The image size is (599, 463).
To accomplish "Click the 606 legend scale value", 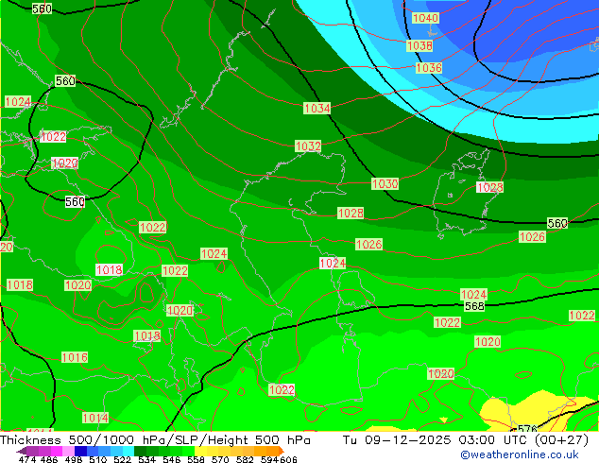I will click(x=288, y=459).
